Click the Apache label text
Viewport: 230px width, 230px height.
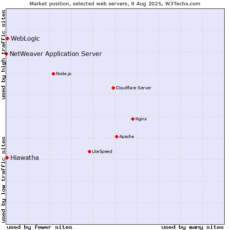pyautogui.click(x=127, y=136)
